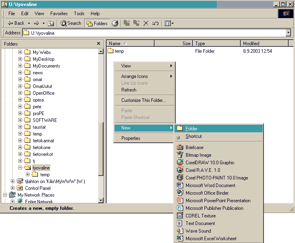Click the Bitmap Image icon
This screenshot has width=295, height=243.
(180, 155)
